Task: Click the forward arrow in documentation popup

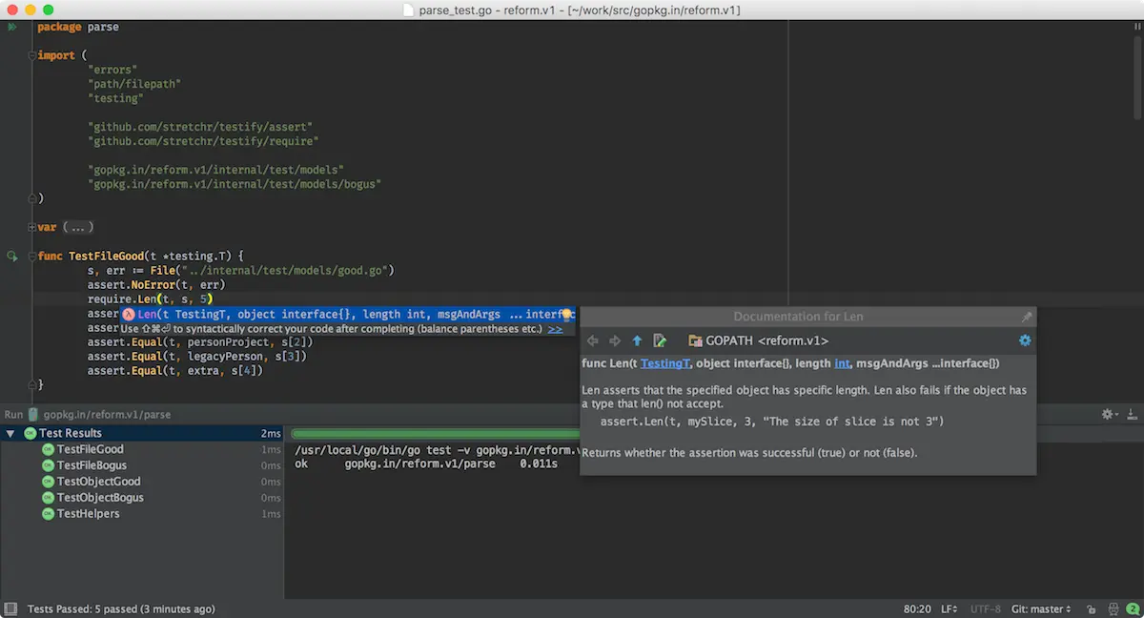Action: [615, 340]
